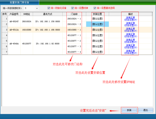Screen dimensions: 156x119
Task: Select row number 2 header
Action: tap(5, 24)
